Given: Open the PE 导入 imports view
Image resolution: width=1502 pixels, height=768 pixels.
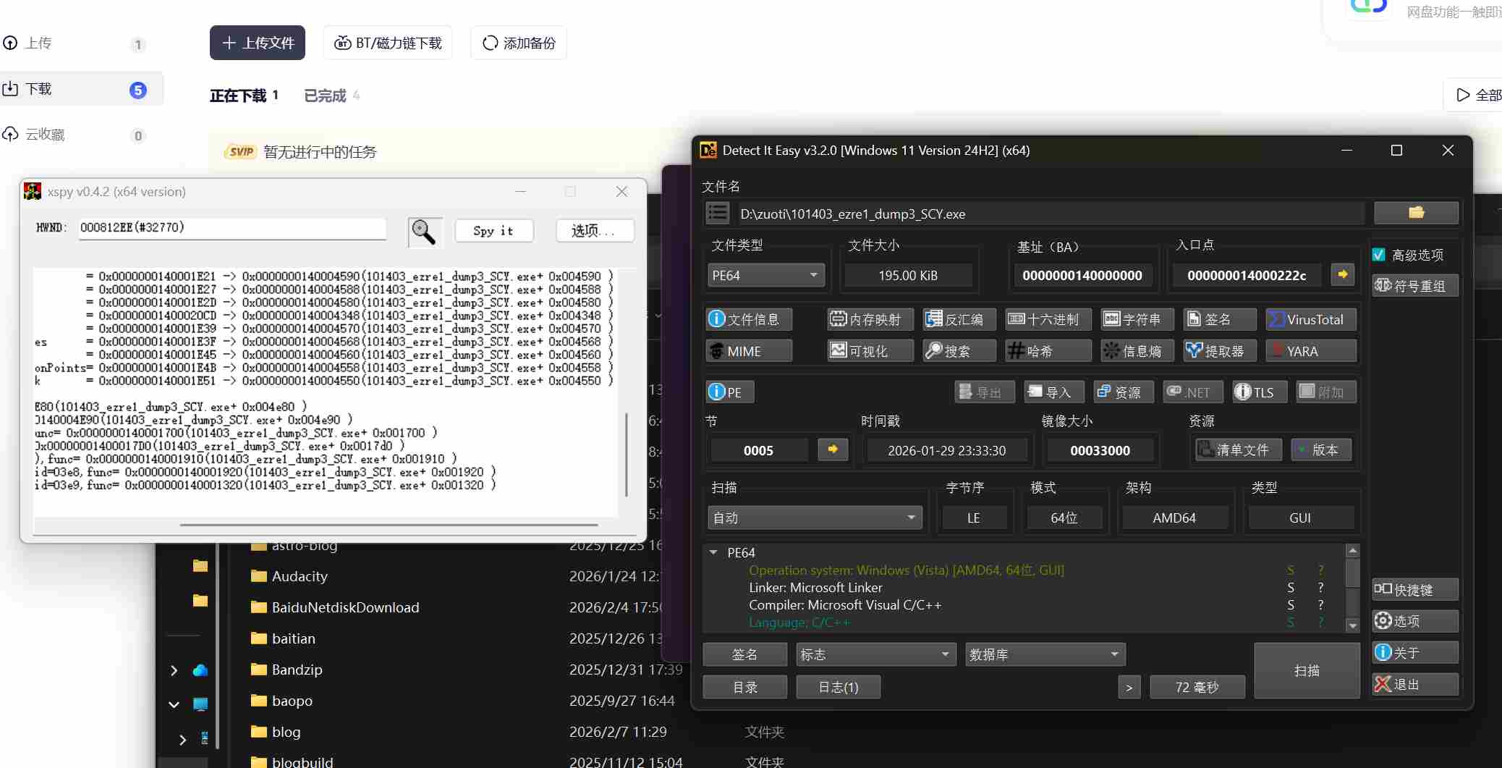Looking at the screenshot, I should coord(1053,392).
